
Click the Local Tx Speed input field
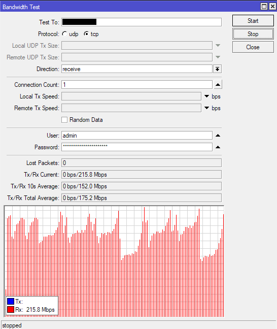point(131,96)
